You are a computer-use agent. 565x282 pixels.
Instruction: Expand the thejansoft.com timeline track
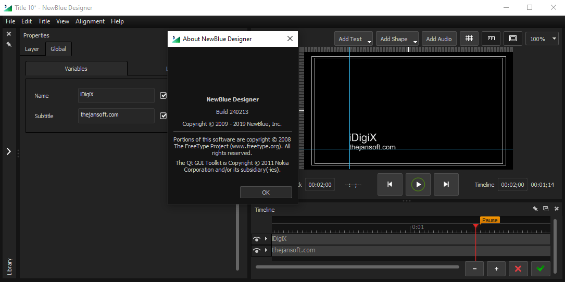[266, 250]
